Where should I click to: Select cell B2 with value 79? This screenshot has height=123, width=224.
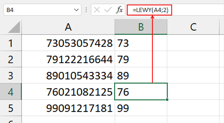[141, 59]
